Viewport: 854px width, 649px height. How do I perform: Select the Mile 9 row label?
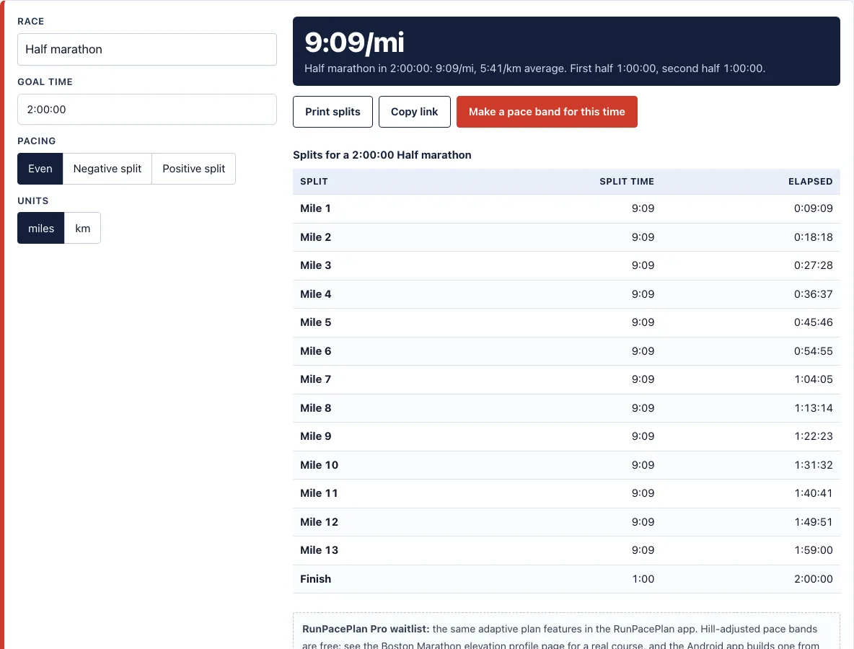tap(315, 437)
